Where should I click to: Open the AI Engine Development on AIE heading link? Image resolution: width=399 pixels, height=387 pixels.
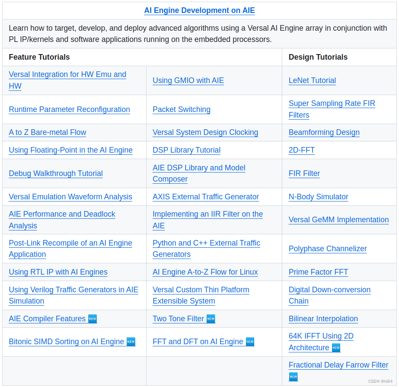[199, 10]
